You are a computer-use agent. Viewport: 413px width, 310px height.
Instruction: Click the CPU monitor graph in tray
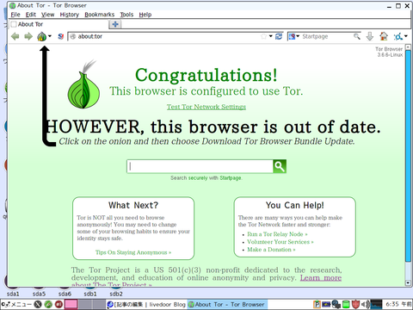coord(376,304)
